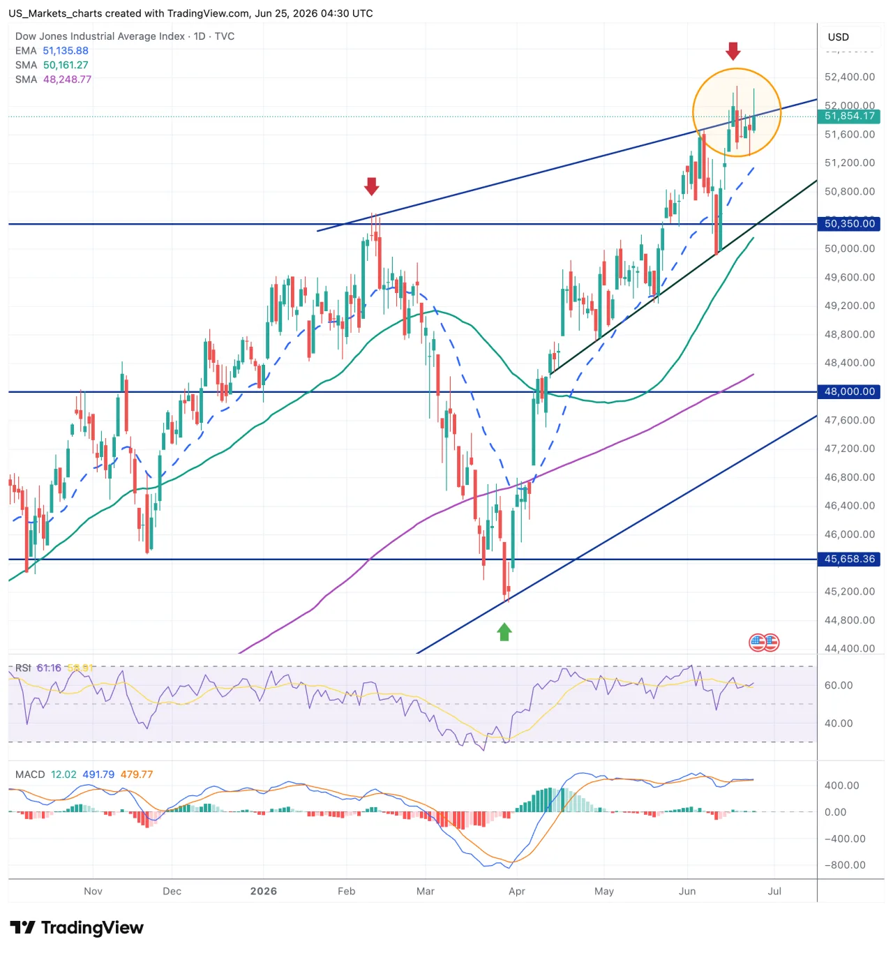Click the 48,000.00 horizontal line price tag
The height and width of the screenshot is (953, 893).
pos(849,392)
